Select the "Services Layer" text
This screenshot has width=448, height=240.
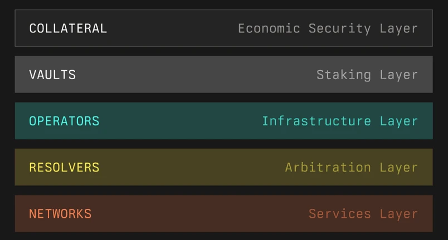363,213
